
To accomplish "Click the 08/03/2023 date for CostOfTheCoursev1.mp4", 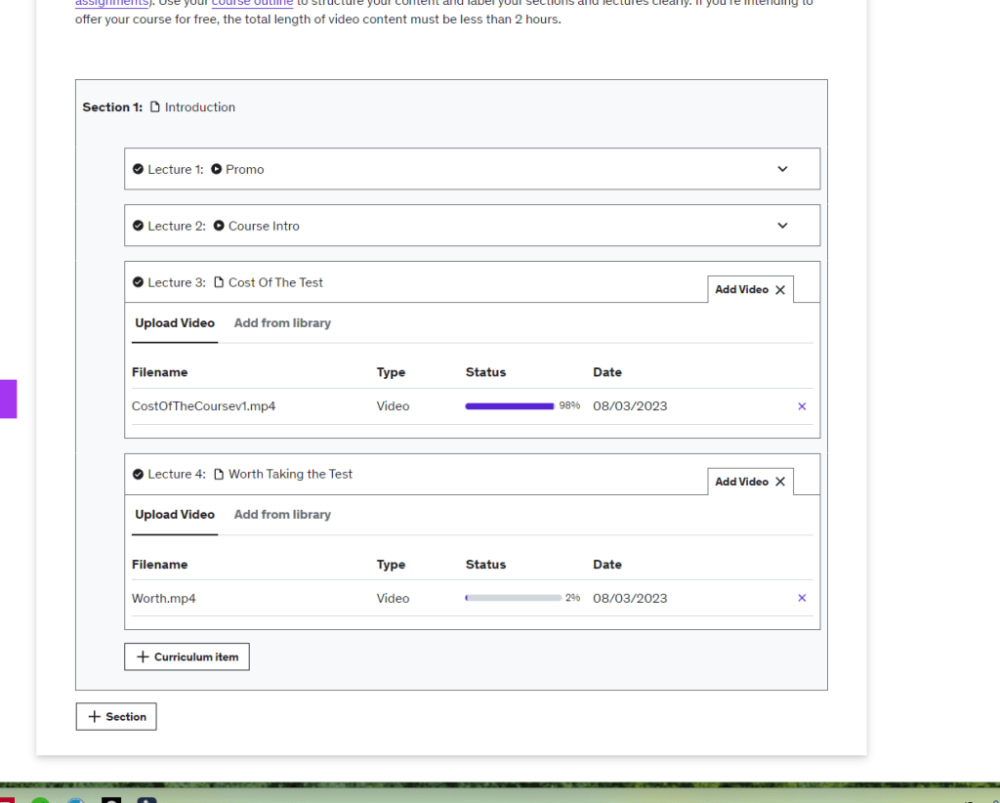I will [630, 406].
